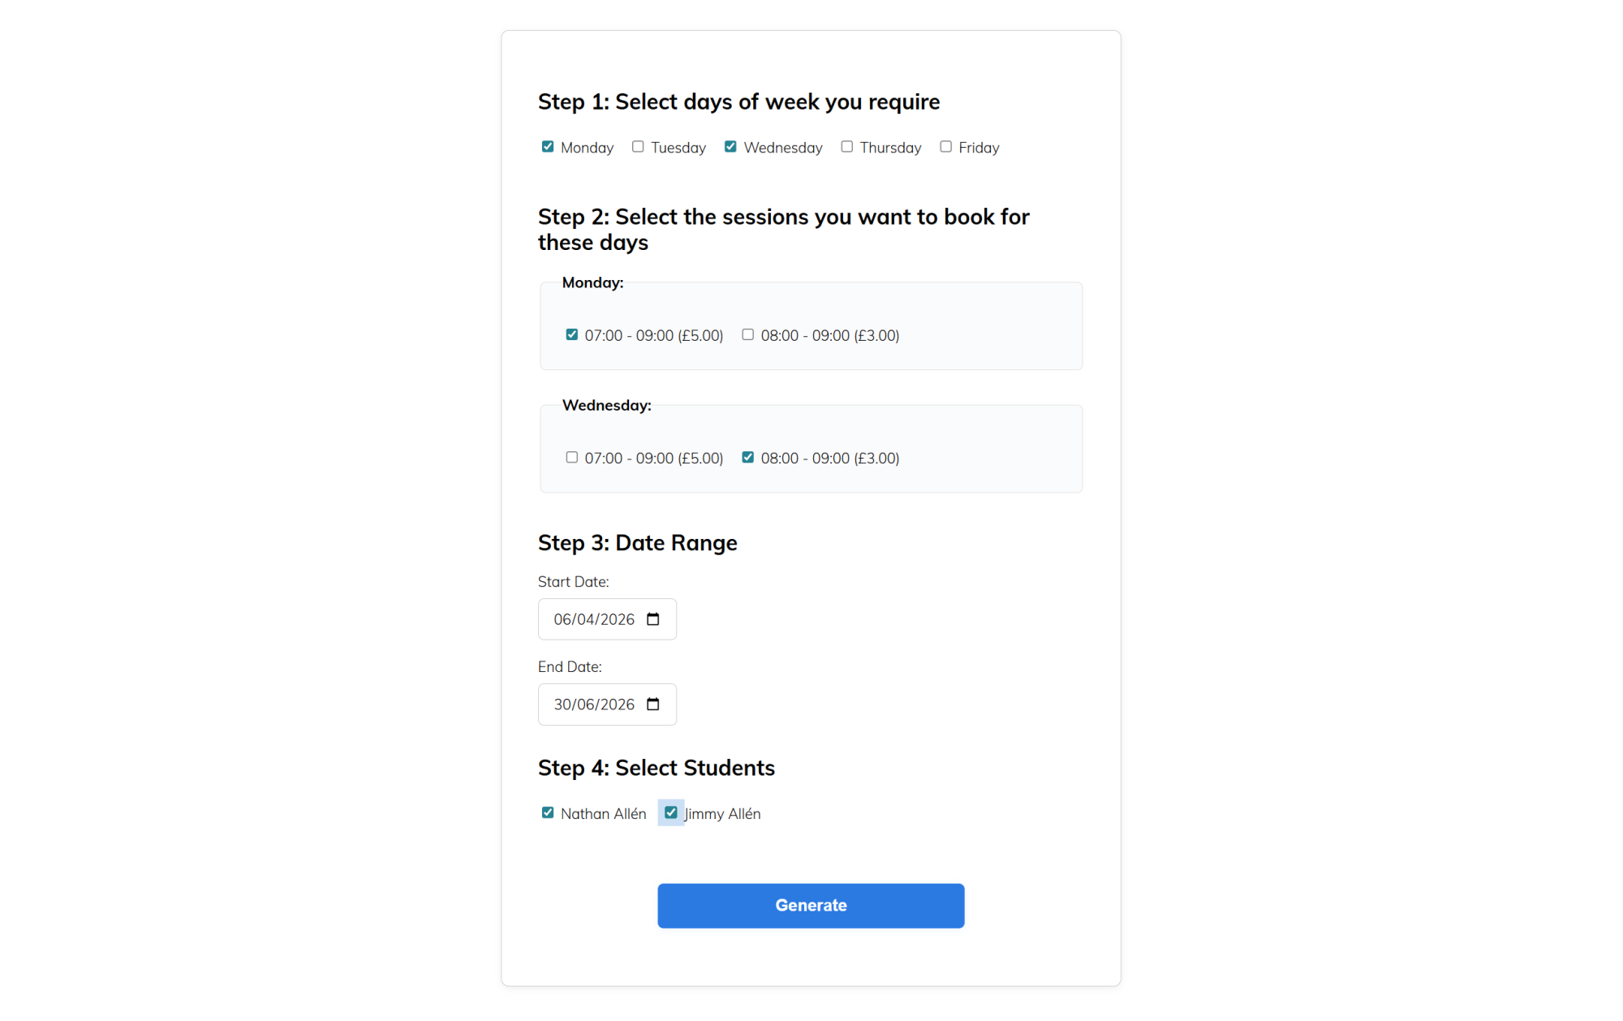Screen dimensions: 1623x1021
Task: Select Monday 08:00 - 09:00 (£3.00) session
Action: [x=747, y=334]
